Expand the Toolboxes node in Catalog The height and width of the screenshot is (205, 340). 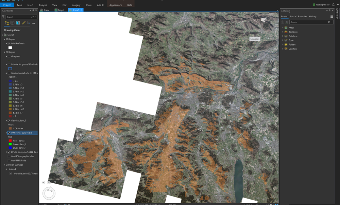[x=283, y=32]
